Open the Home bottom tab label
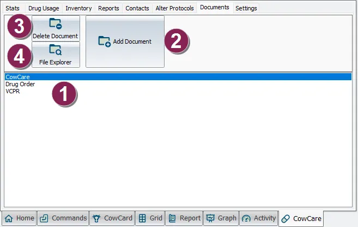The width and height of the screenshot is (358, 227). tap(25, 218)
